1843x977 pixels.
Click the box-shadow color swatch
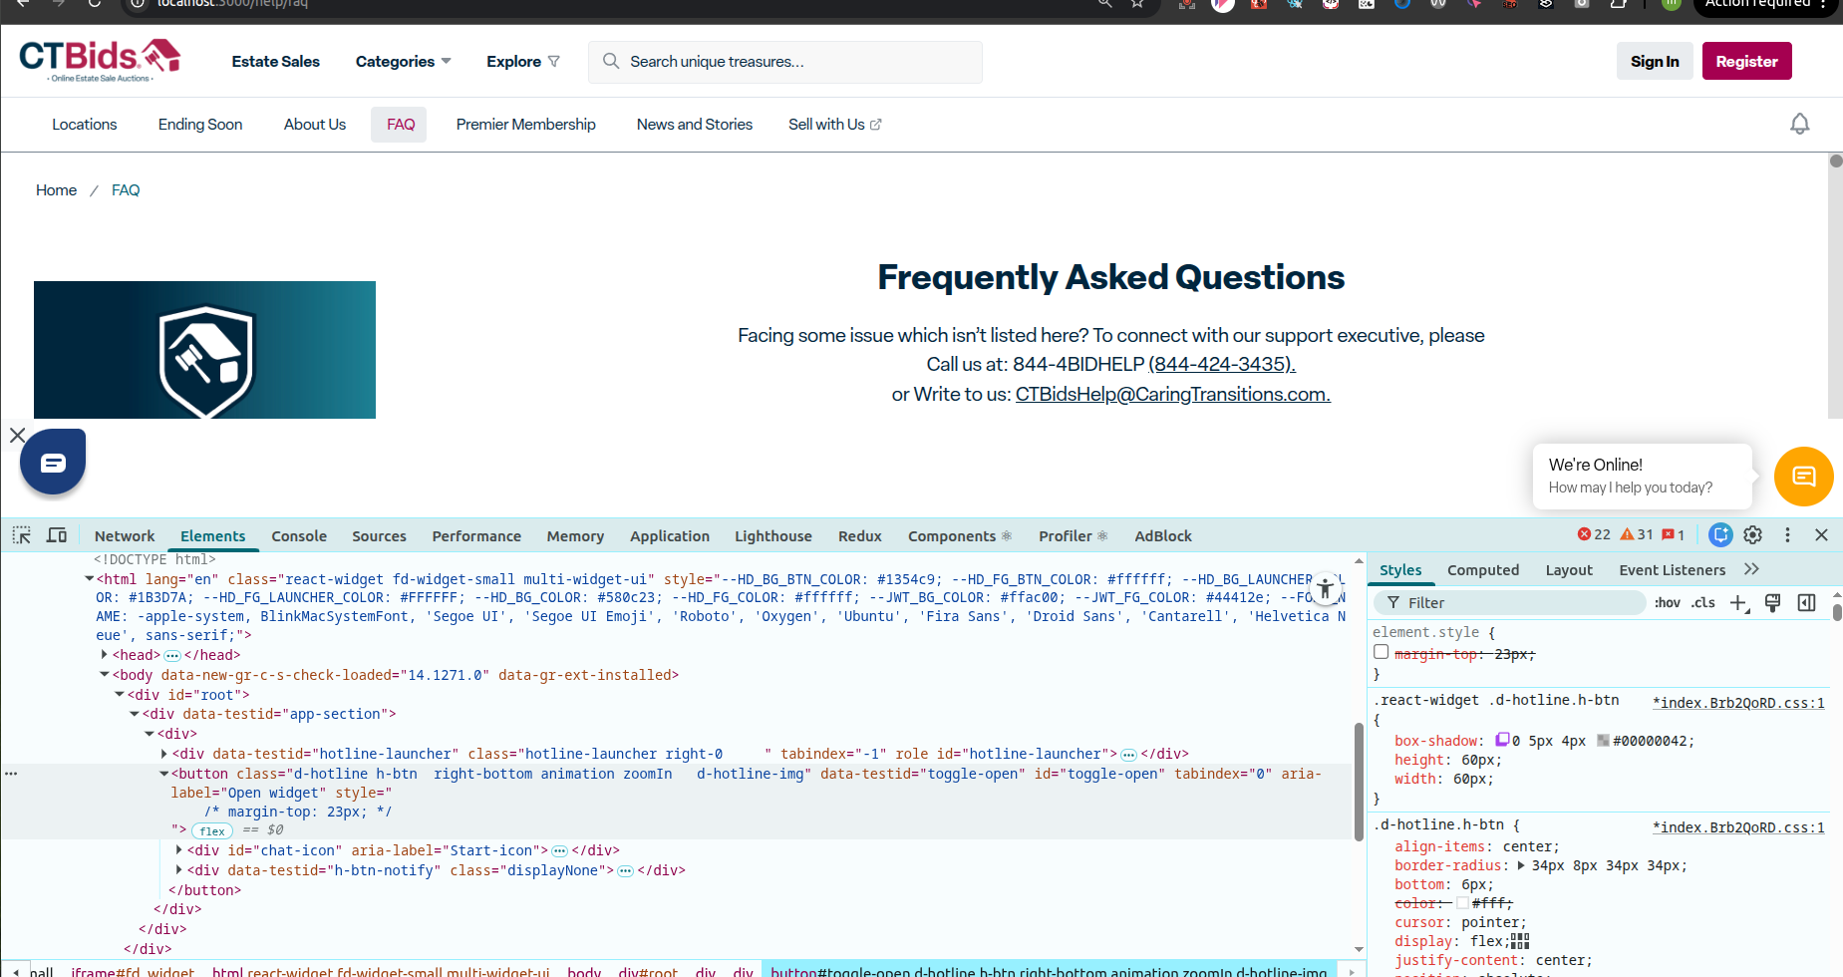tap(1603, 741)
